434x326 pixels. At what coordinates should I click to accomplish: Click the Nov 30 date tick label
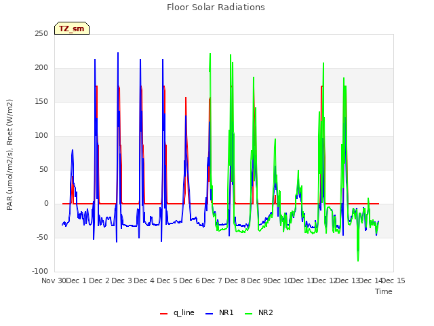[x=54, y=280]
